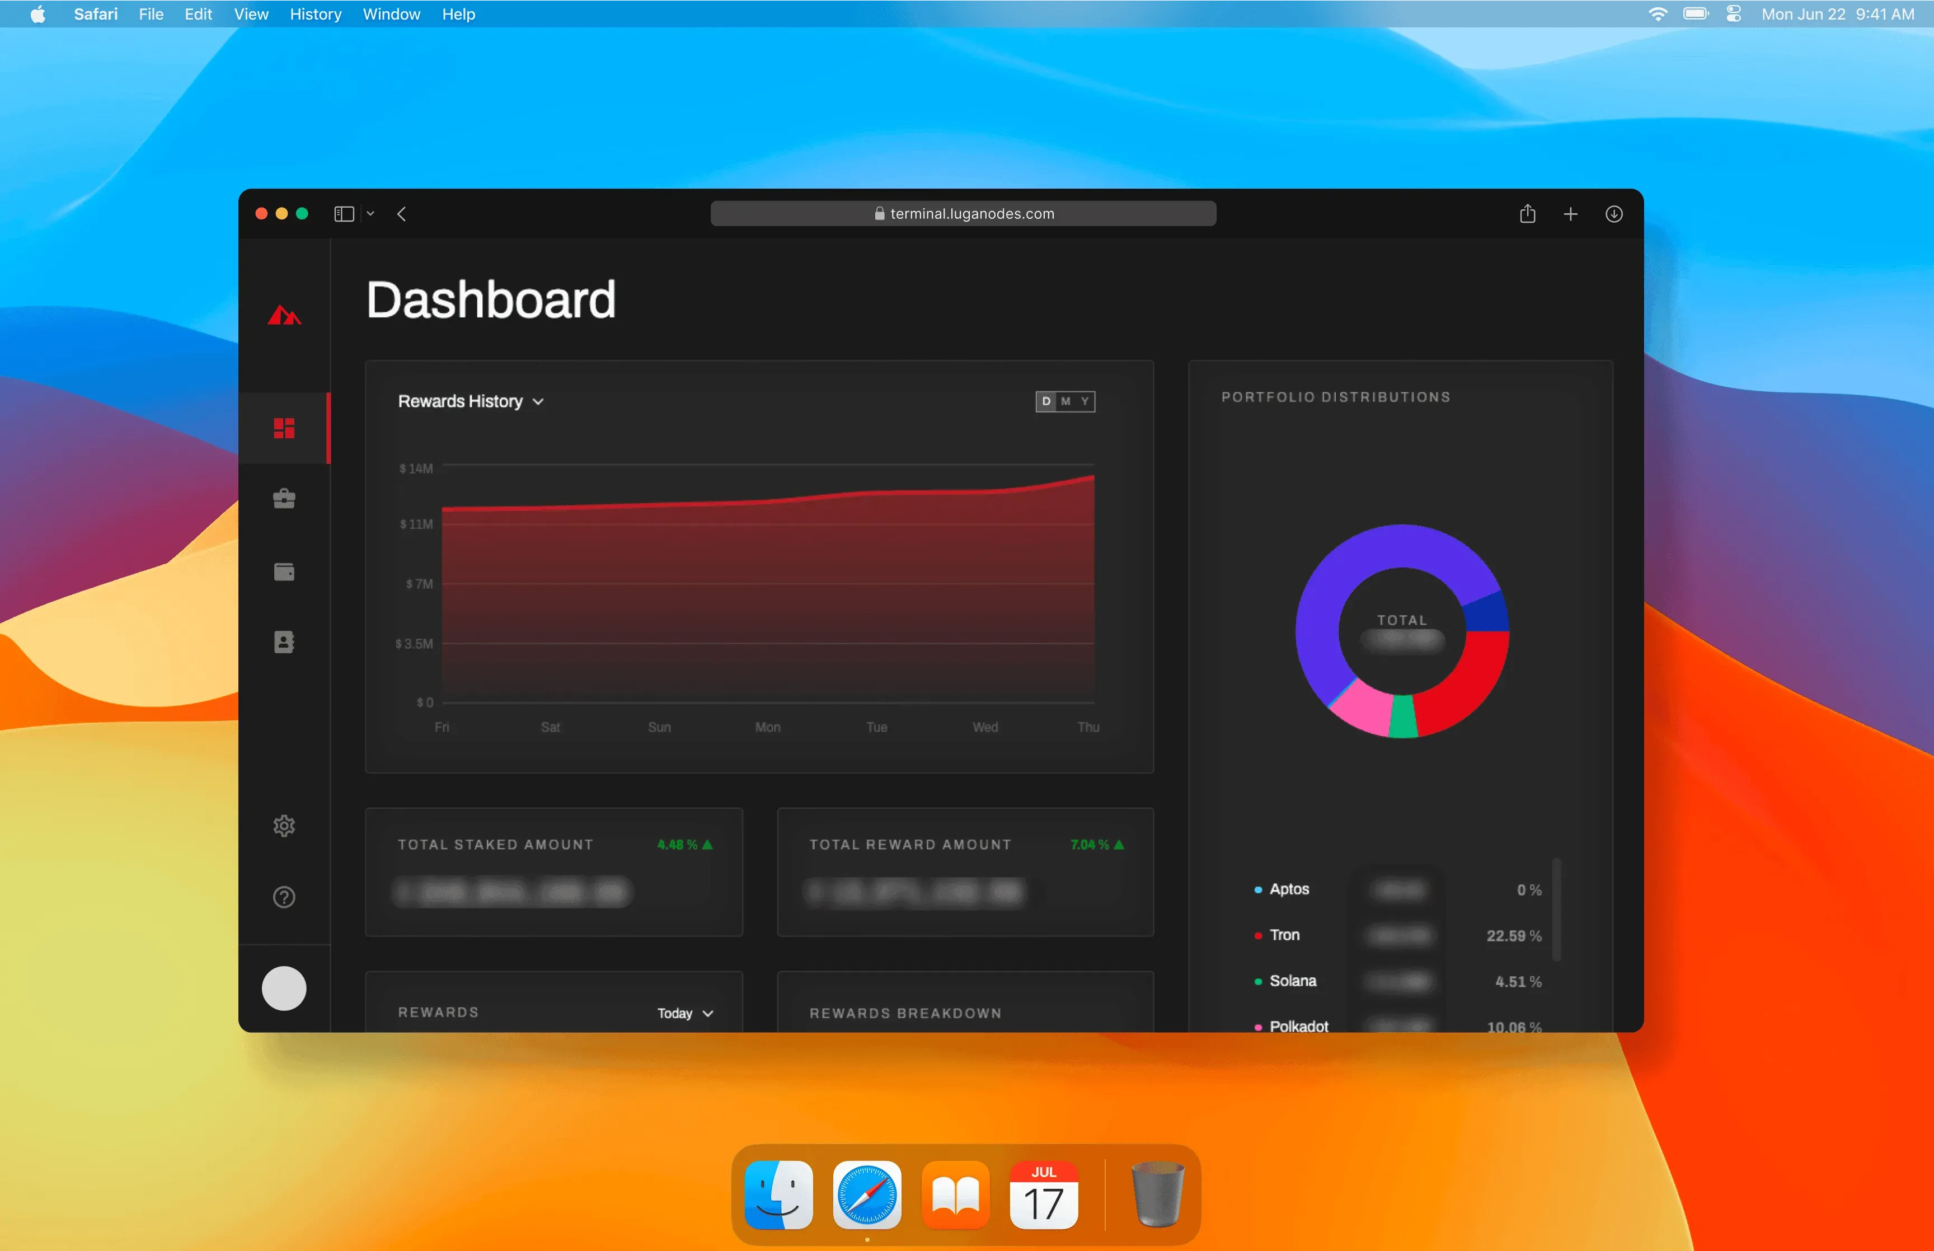The image size is (1934, 1251).
Task: Click the Rewards Breakdown card title
Action: [905, 1013]
